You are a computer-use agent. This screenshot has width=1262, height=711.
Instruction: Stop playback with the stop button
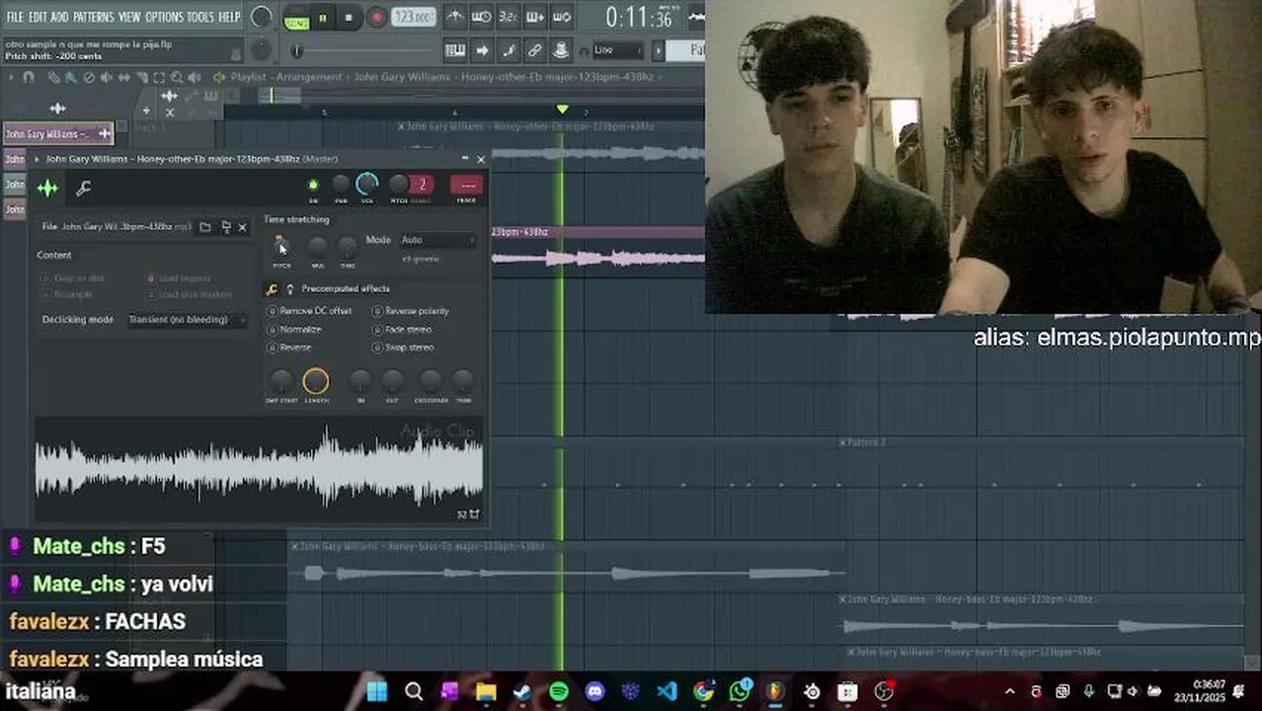pos(348,18)
